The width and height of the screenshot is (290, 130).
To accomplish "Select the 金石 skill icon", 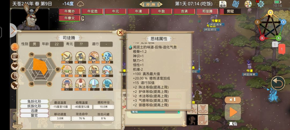I will (x=66, y=58).
